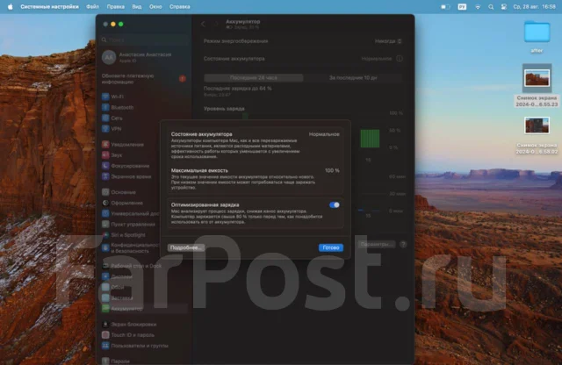Go forward with the right arrow
The width and height of the screenshot is (562, 365).
tap(216, 24)
